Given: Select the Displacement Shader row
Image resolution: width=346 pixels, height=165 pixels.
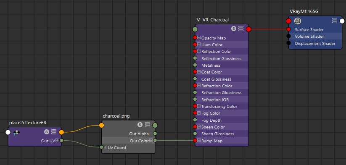Looking at the screenshot, I should click(315, 43).
